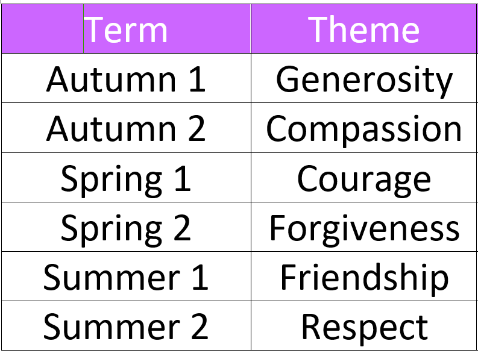This screenshot has height=353, width=478.
Task: Select the Respect theme cell
Action: coord(364,326)
